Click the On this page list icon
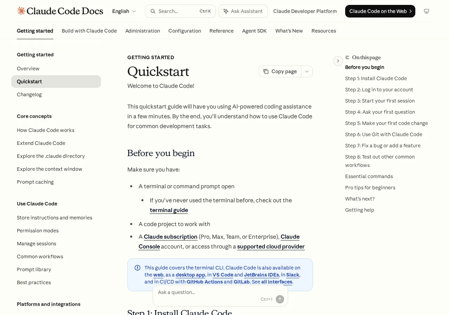Screen dimensions: 449x315 (347, 57)
